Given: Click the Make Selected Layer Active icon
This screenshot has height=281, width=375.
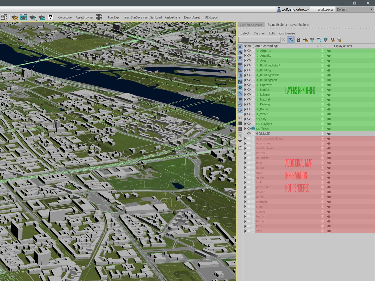Looking at the screenshot, I should coord(326,40).
